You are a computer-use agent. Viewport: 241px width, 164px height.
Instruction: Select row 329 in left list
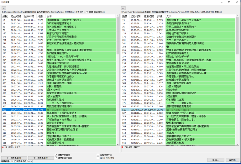[59, 67]
